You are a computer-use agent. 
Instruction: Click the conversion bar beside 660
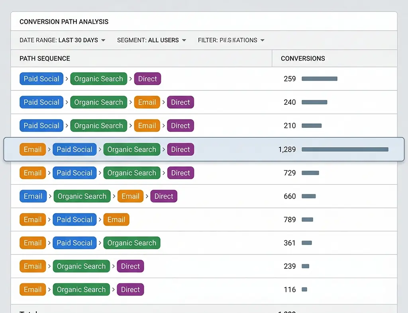coord(309,196)
